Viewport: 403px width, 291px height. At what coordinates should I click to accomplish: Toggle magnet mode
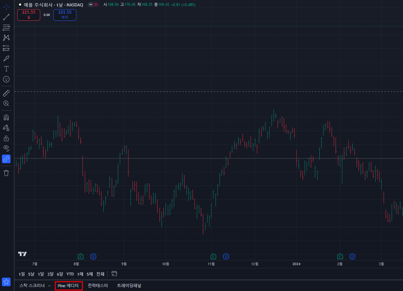coord(6,118)
